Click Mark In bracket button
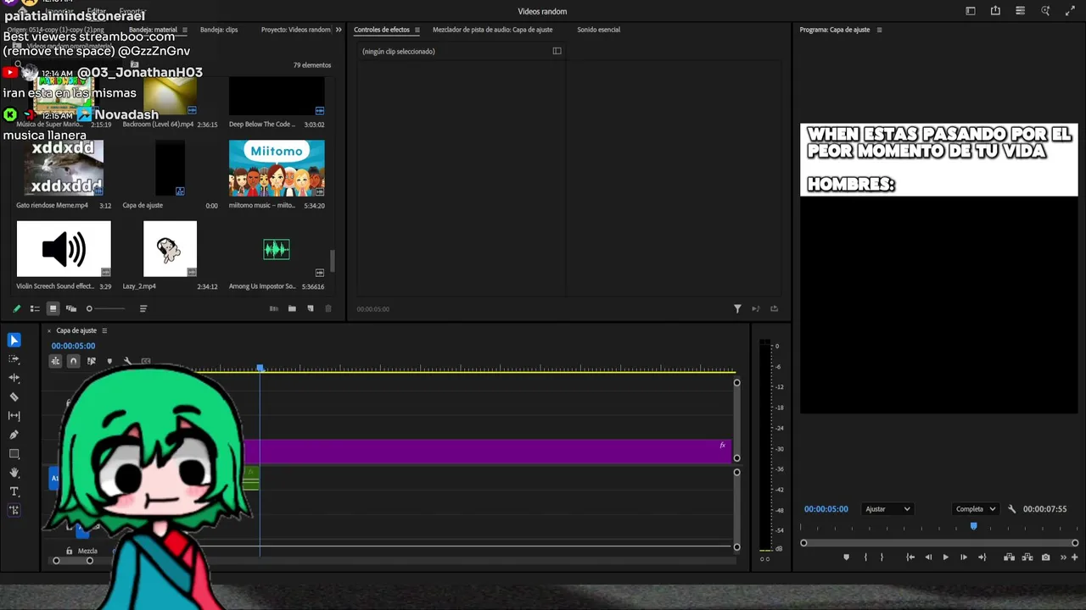The width and height of the screenshot is (1086, 610). point(865,557)
